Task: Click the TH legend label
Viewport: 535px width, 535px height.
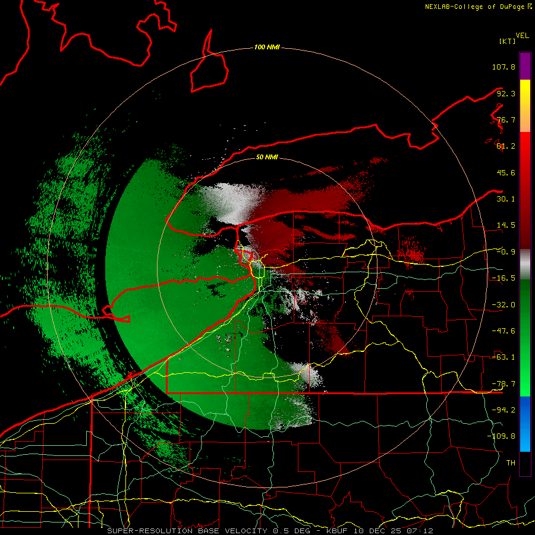Action: tap(511, 463)
